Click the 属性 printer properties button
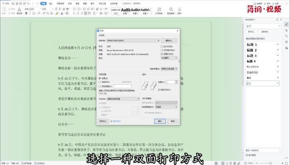 pyautogui.click(x=169, y=40)
